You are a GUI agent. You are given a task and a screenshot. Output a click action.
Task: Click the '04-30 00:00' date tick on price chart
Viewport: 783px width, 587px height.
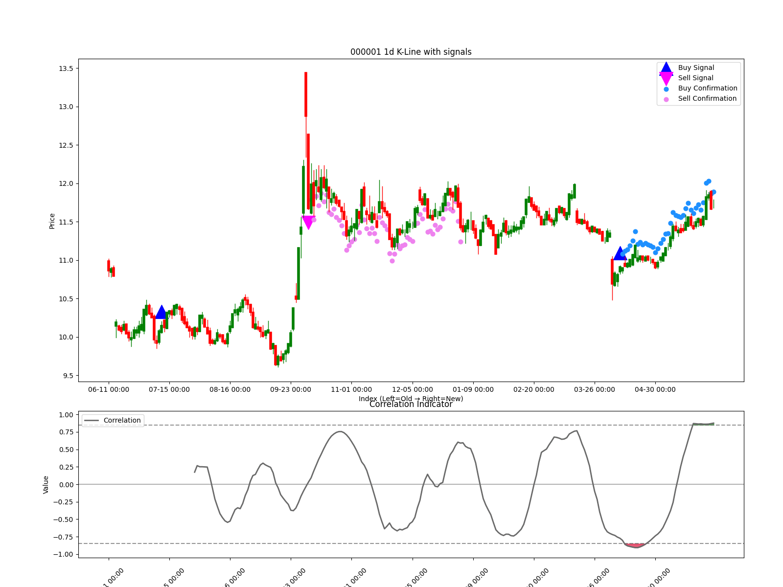pos(655,390)
